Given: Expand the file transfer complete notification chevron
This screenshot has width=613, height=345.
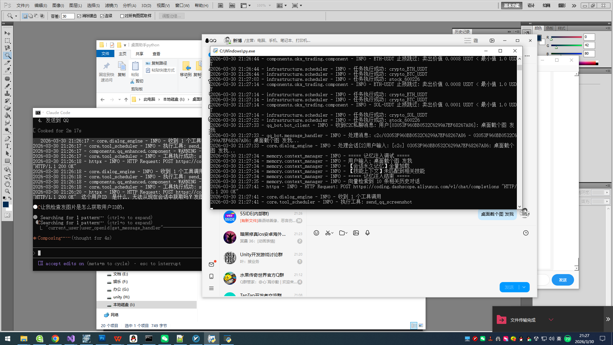Looking at the screenshot, I should click(x=551, y=319).
